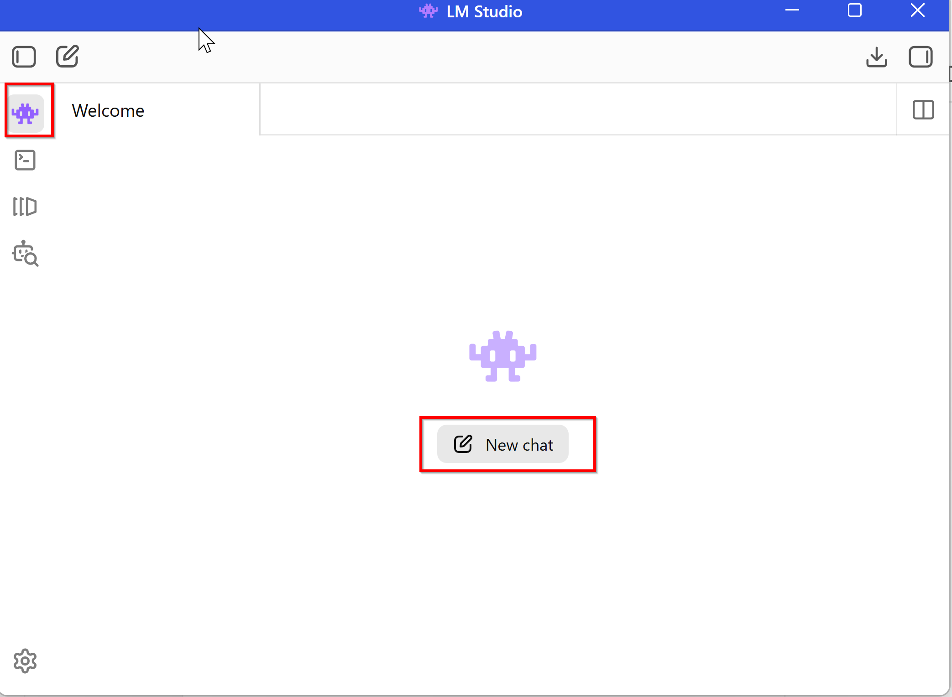
Task: Maximize the LM Studio window
Action: 854,10
